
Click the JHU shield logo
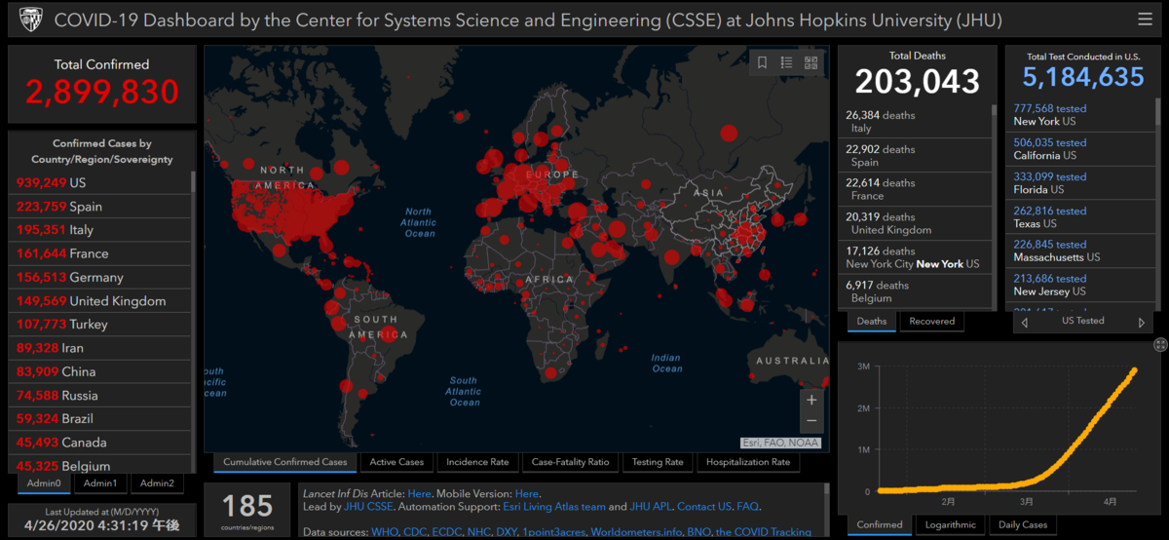coord(31,19)
